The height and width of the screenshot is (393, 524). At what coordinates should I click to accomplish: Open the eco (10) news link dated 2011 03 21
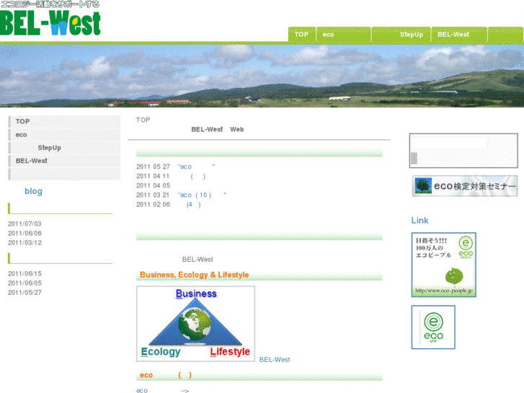pos(202,195)
